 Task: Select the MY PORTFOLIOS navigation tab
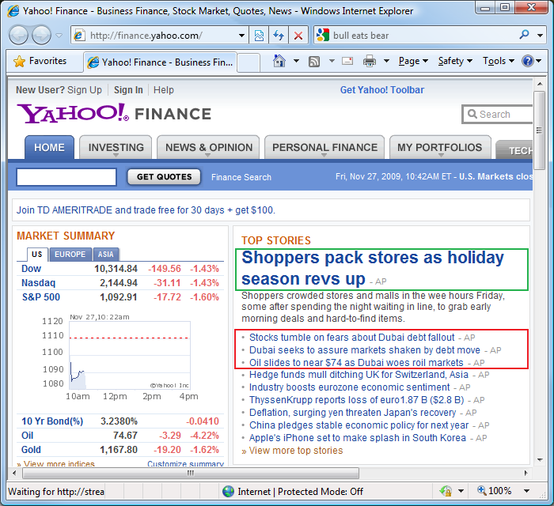(440, 147)
